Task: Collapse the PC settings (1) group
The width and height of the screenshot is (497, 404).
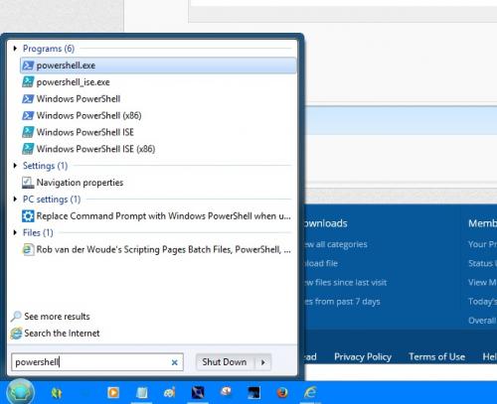Action: (x=15, y=199)
